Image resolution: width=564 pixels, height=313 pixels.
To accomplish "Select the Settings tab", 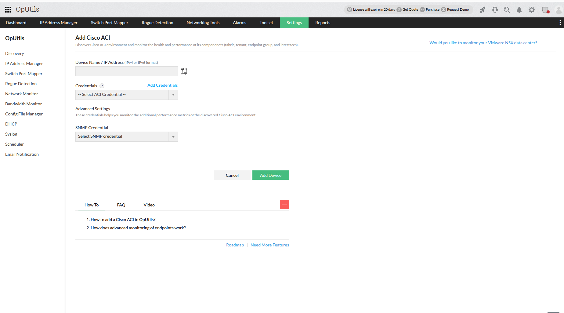I will point(294,23).
